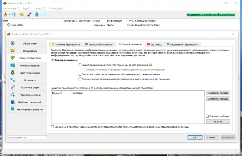The height and width of the screenshot is (156, 242).
Task: Tick the Показать шаблоны checkbox
Action: (207, 116)
